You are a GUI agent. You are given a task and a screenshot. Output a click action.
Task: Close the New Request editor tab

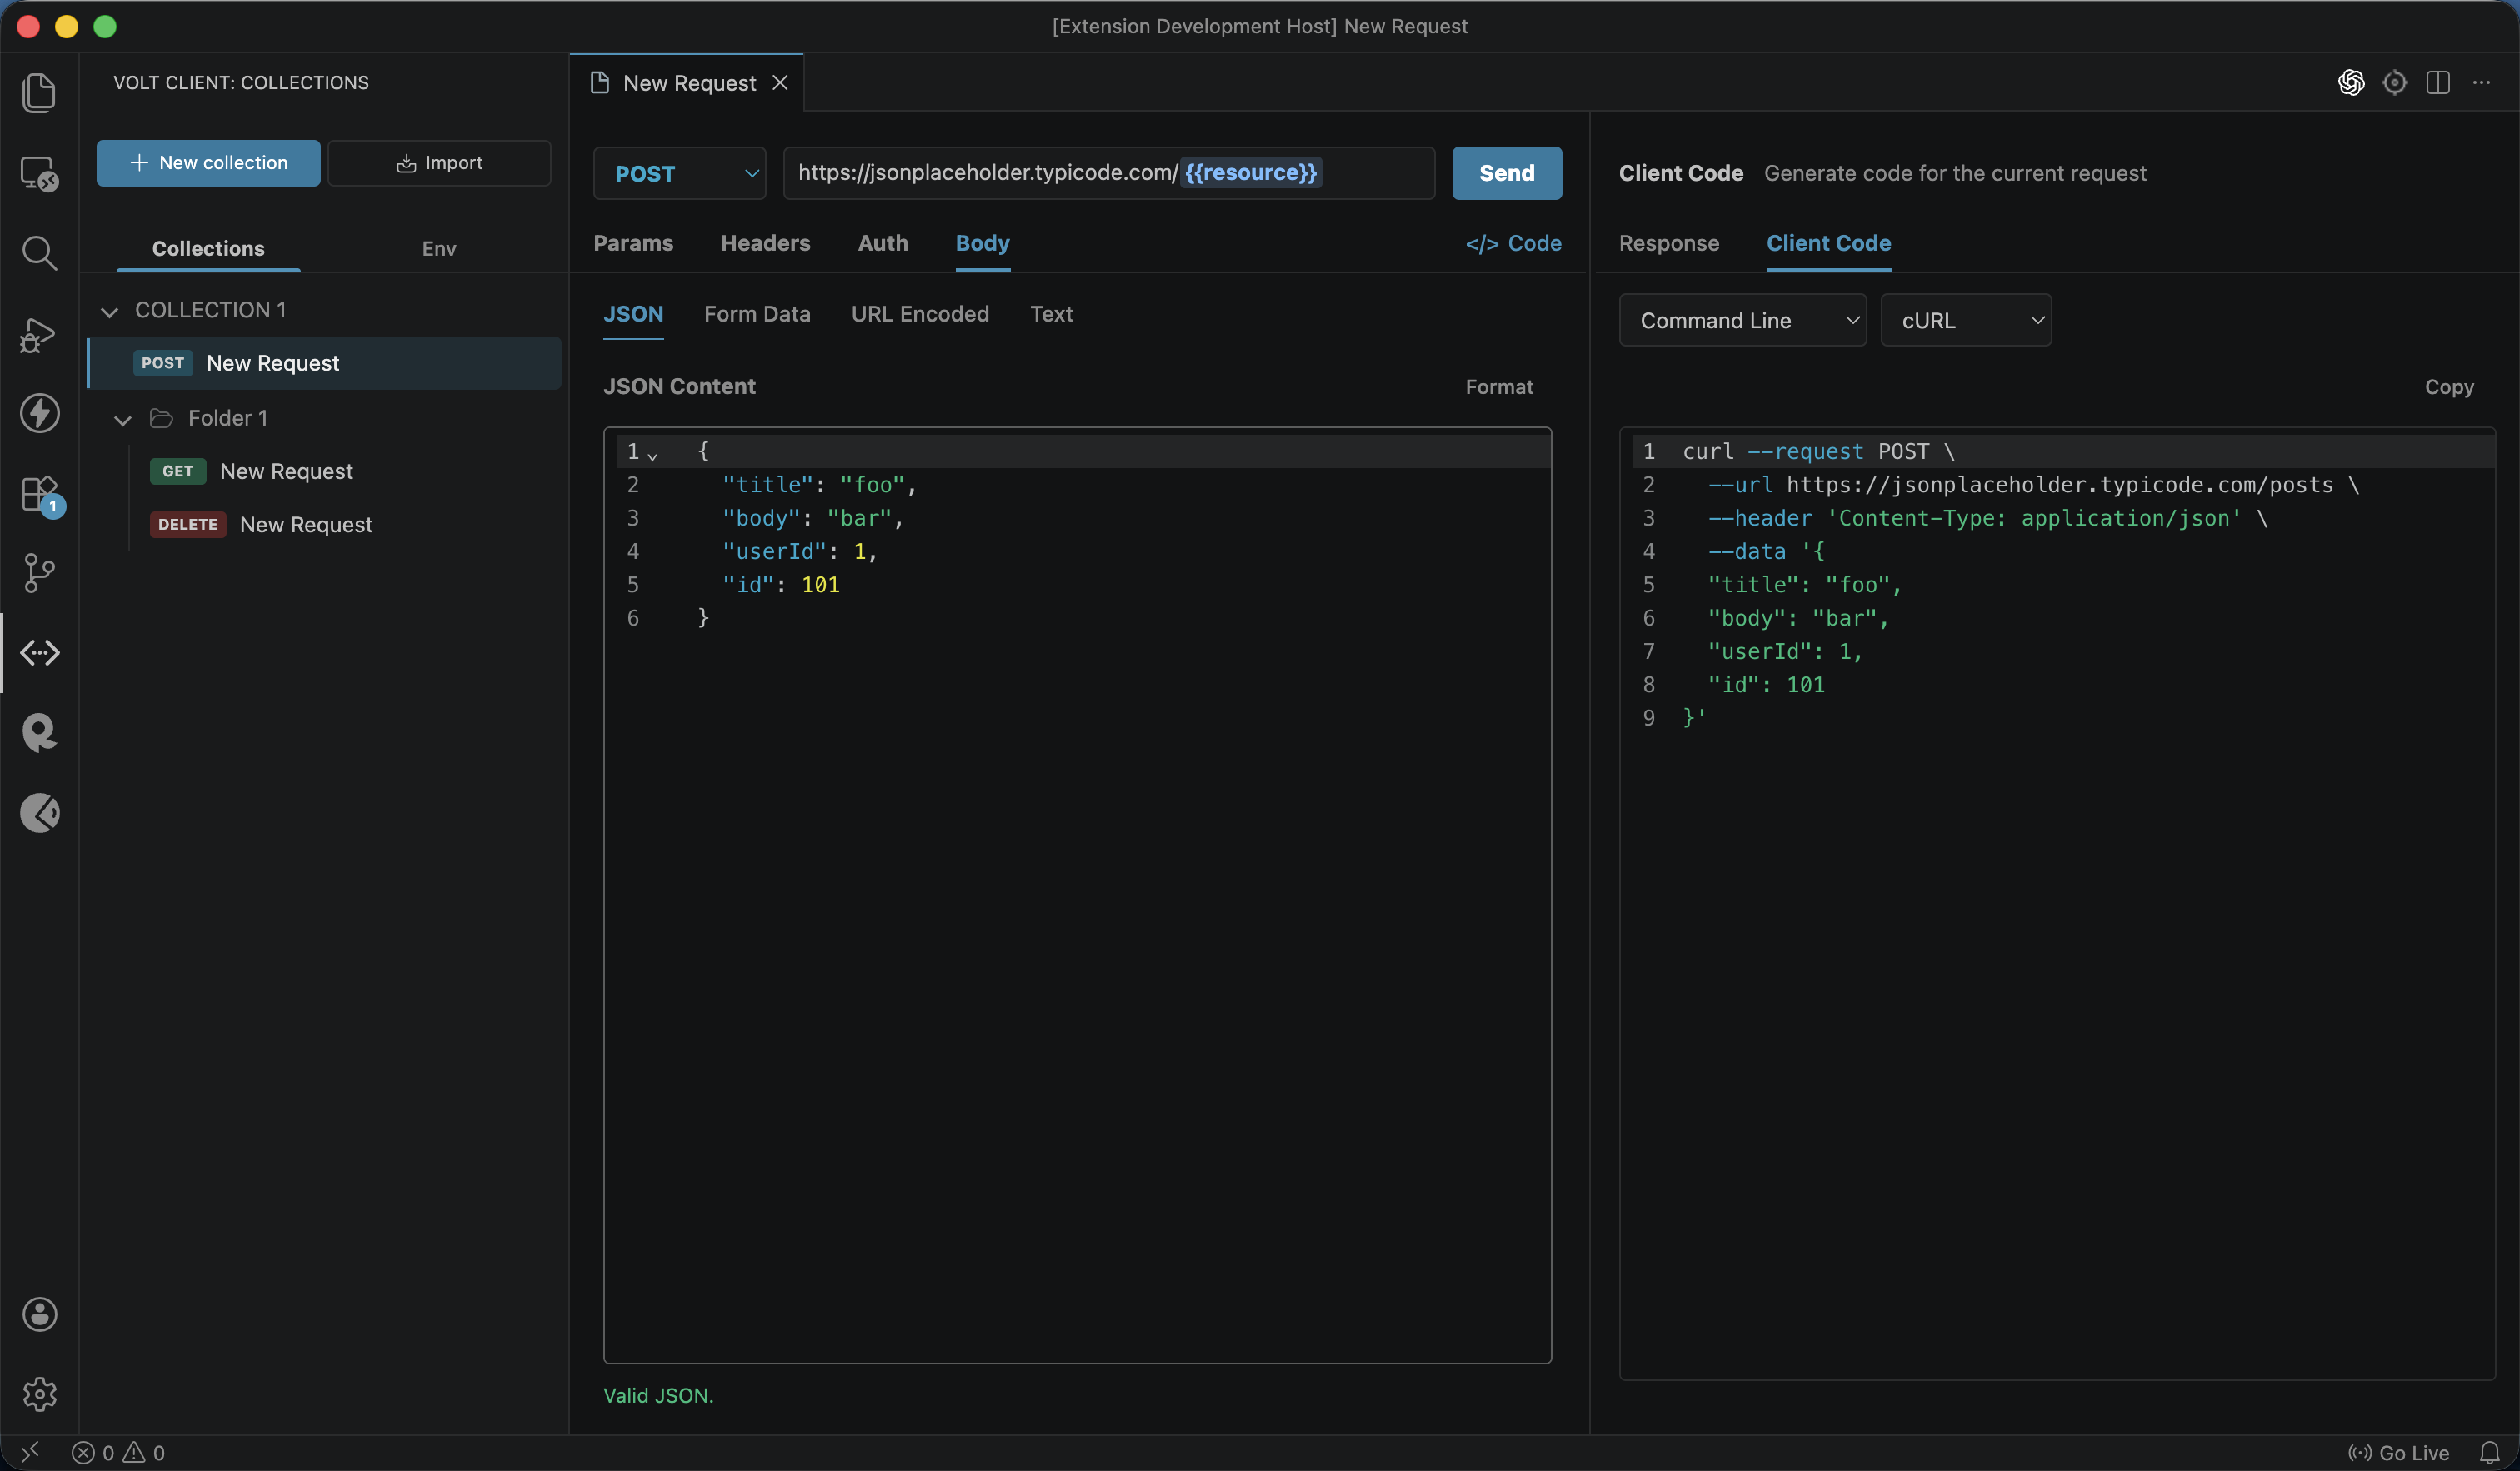780,83
